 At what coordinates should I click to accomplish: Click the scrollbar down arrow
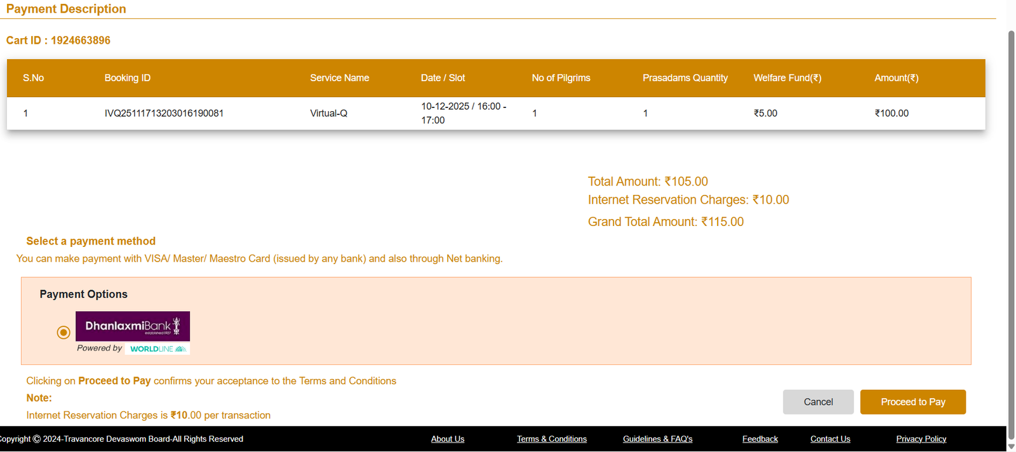click(1011, 446)
